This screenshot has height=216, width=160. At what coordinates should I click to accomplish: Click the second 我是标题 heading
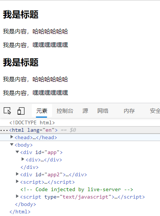(21, 62)
